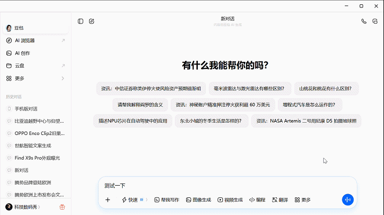
Task: Start a voice call with phone icon
Action: (x=364, y=21)
